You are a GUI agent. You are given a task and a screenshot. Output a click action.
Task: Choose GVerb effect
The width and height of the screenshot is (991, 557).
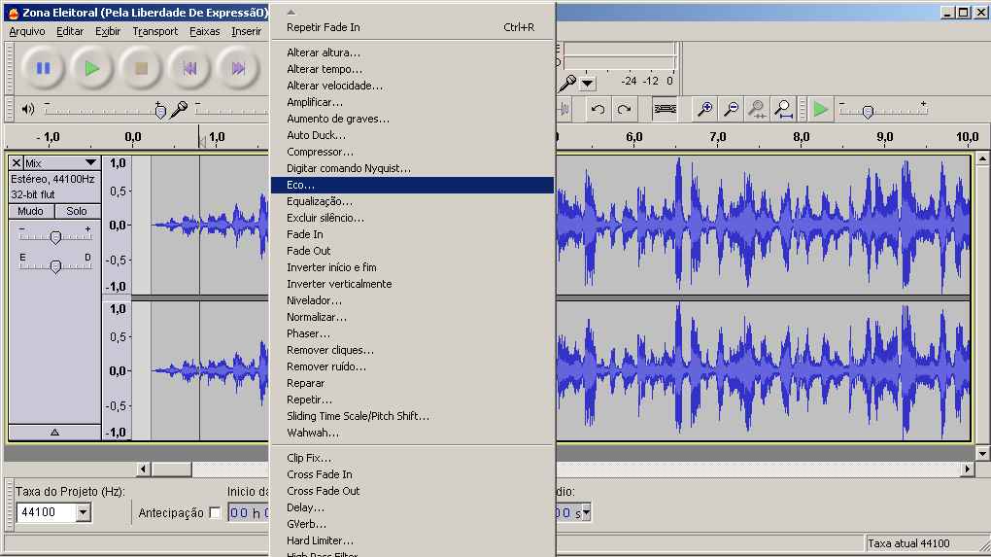413,524
